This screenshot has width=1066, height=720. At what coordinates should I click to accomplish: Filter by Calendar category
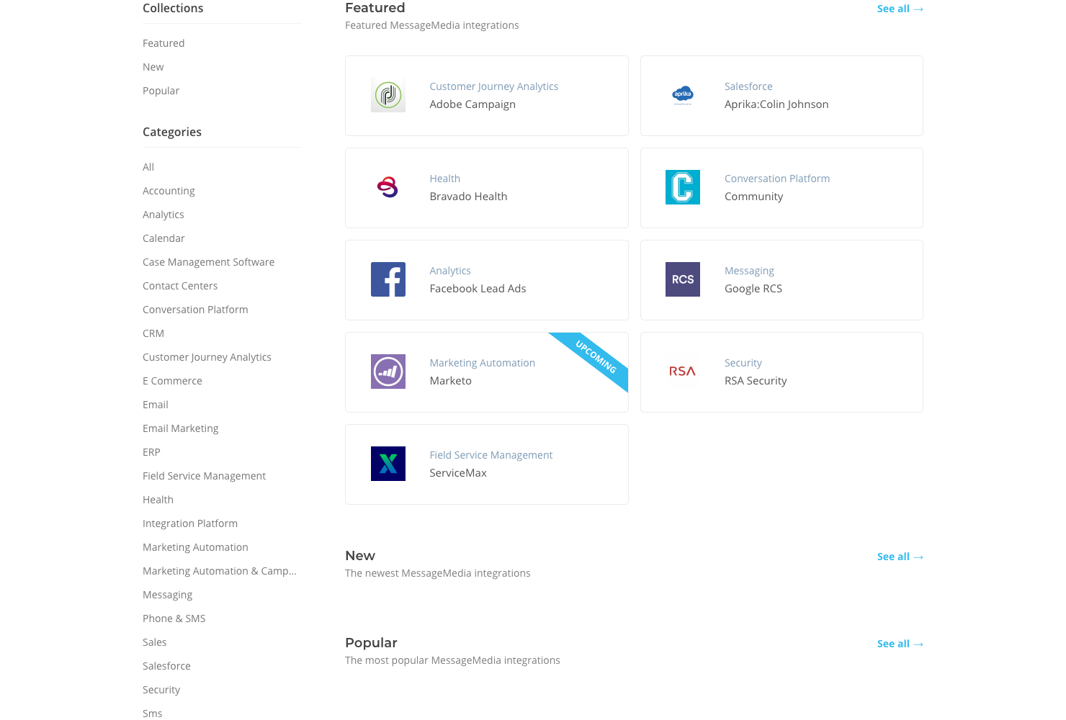[164, 238]
